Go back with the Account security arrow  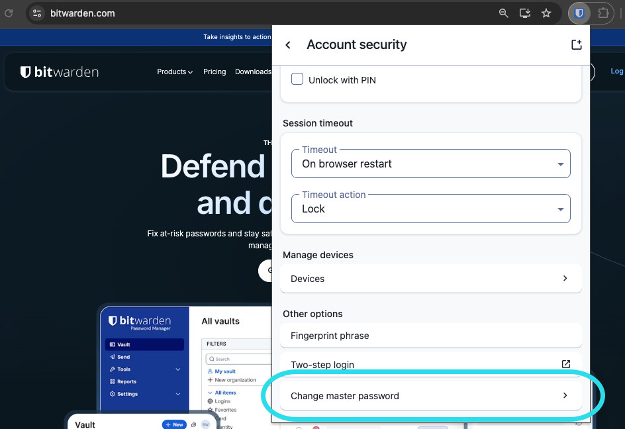tap(288, 45)
